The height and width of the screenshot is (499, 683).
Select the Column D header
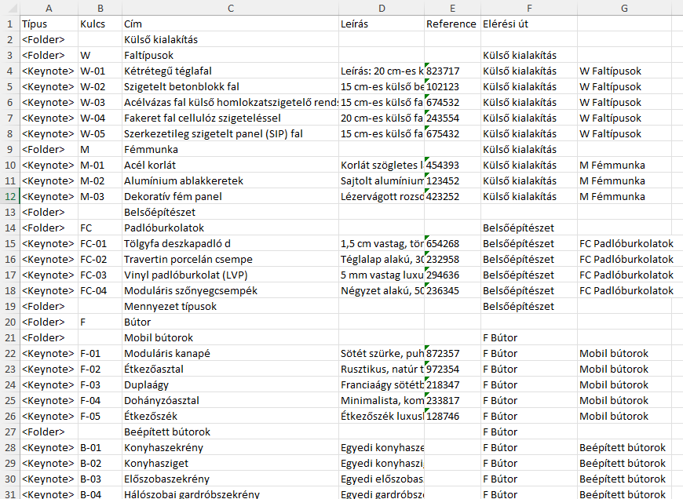[x=382, y=9]
